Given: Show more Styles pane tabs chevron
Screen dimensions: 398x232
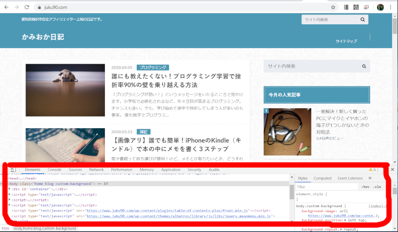Looking at the screenshot, I should (x=370, y=178).
